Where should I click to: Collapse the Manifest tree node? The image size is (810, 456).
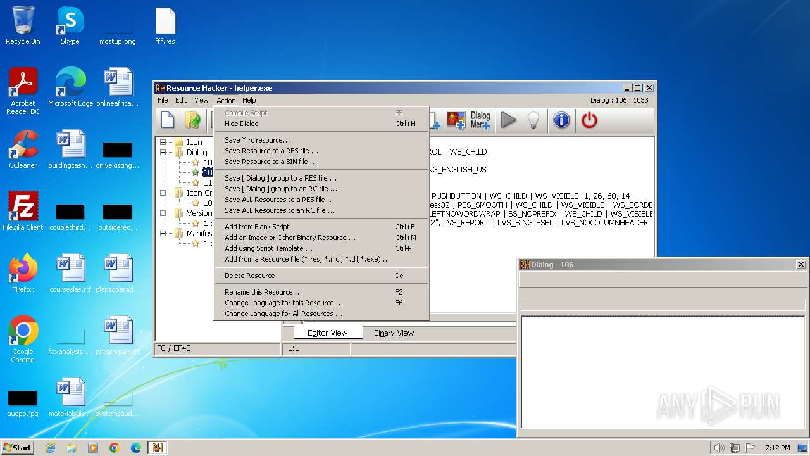pos(163,233)
